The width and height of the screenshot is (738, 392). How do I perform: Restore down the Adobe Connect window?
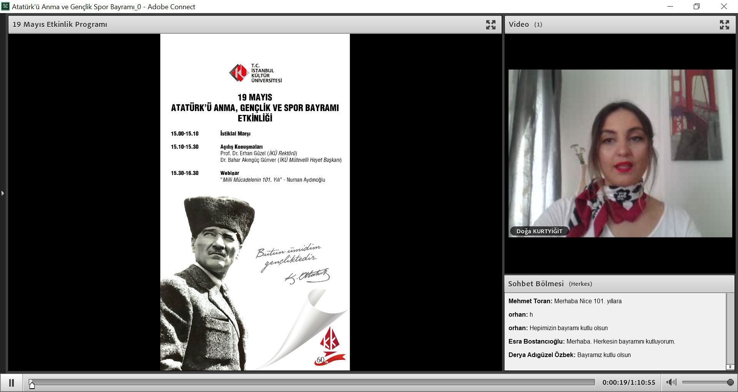point(696,7)
